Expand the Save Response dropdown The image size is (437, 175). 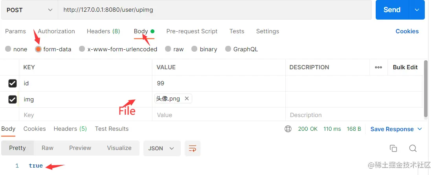(420, 129)
